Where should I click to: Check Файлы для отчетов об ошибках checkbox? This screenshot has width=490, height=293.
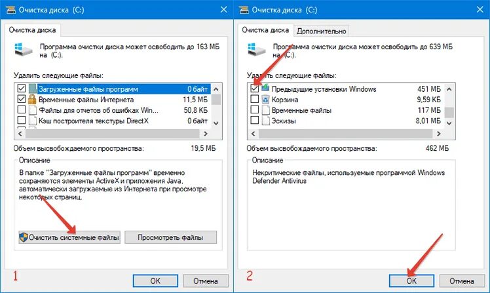tap(21, 109)
